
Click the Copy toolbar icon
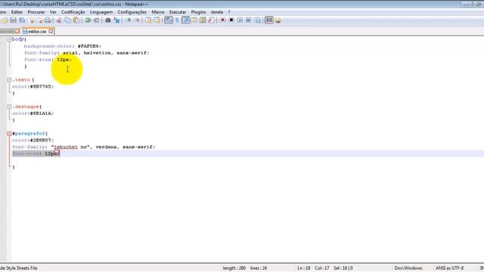67,20
